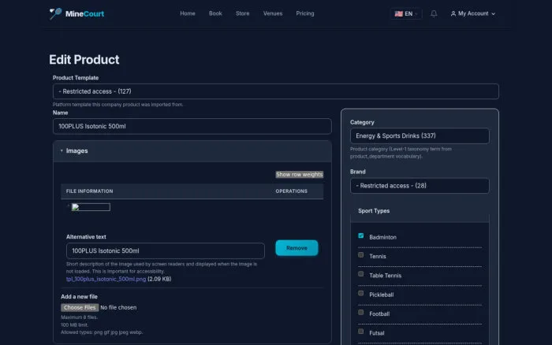The width and height of the screenshot is (552, 345).
Task: Enable the Table Tennis checkbox
Action: (361, 274)
